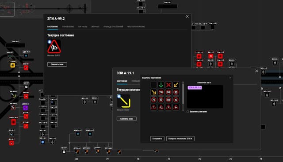
Task: Open the Очередь состояний tab
Action: tap(113, 26)
